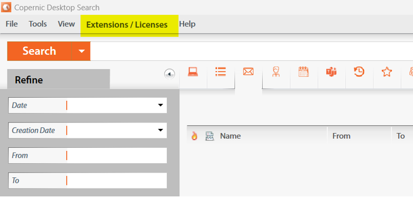Sort by the attachment type column icon

(x=209, y=136)
